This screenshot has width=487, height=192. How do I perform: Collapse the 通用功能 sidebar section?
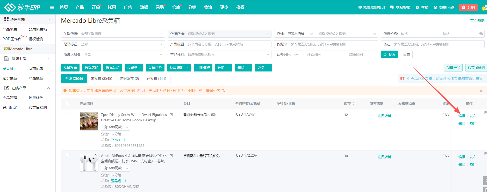[48, 19]
